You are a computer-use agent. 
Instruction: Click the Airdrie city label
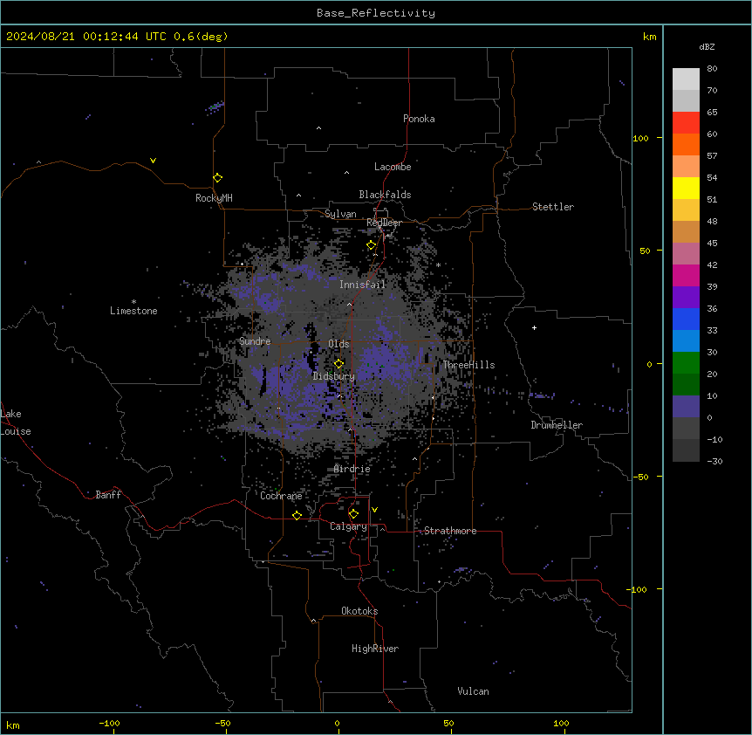coord(352,470)
